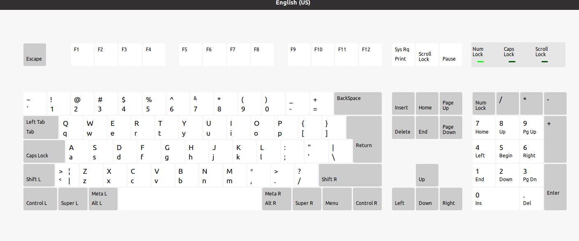Screen dimensions: 579x241
Task: Click the @ 2 number key
Action: pos(82,103)
